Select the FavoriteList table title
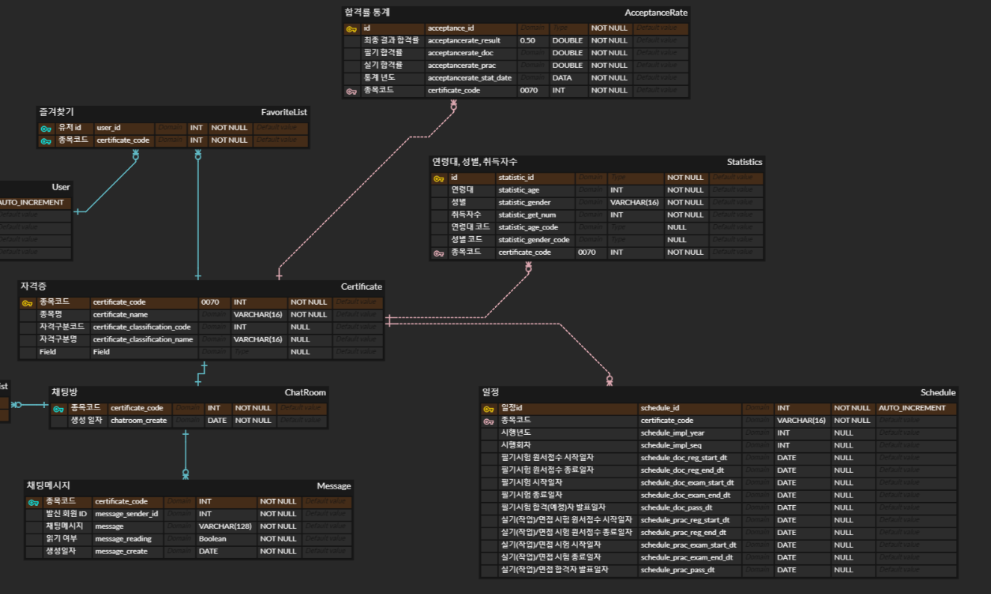The height and width of the screenshot is (594, 991). click(283, 112)
